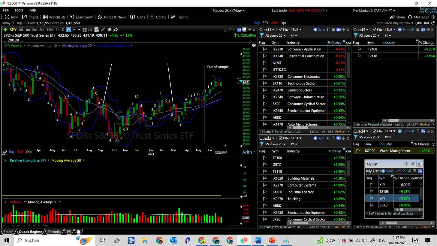Open the Quad4 hamburger list menu
This screenshot has height=246, width=437.
tap(417, 131)
